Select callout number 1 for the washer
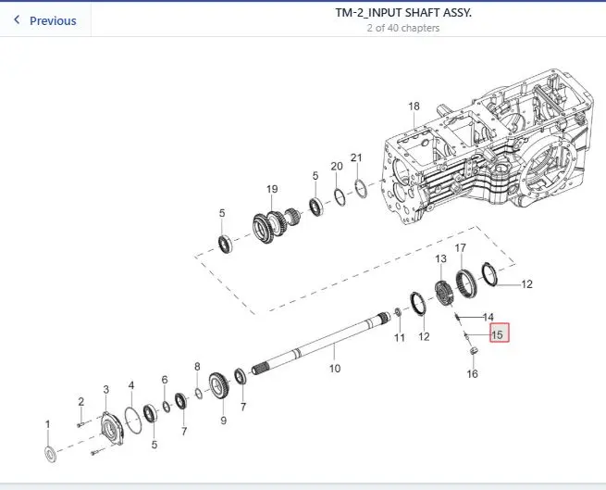606x490 pixels. 47,424
